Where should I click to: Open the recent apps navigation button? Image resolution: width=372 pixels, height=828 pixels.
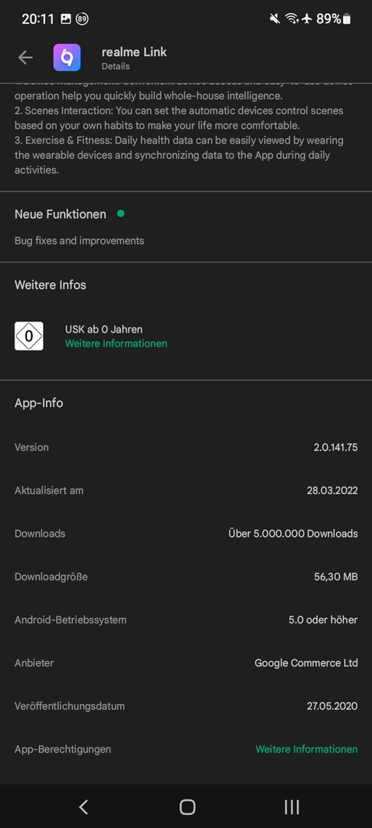[x=292, y=807]
